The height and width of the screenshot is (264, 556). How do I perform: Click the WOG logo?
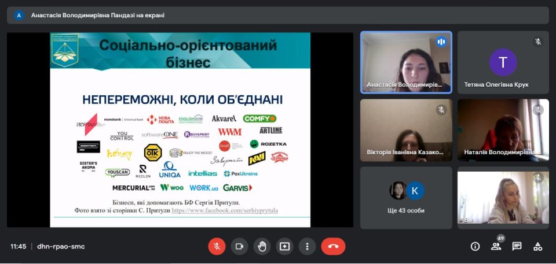click(x=172, y=188)
